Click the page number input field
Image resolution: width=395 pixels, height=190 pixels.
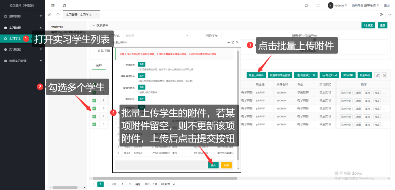point(122,184)
